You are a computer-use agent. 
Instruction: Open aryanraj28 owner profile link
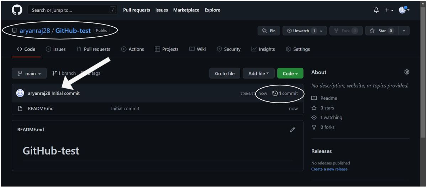pyautogui.click(x=35, y=31)
